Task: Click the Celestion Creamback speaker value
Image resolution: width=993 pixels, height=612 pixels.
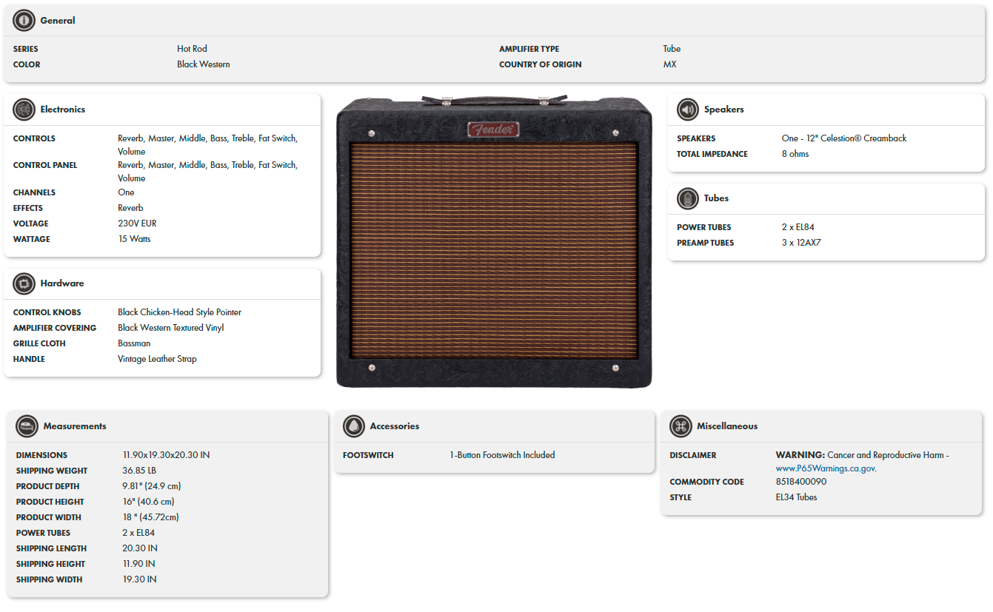Action: (x=844, y=138)
